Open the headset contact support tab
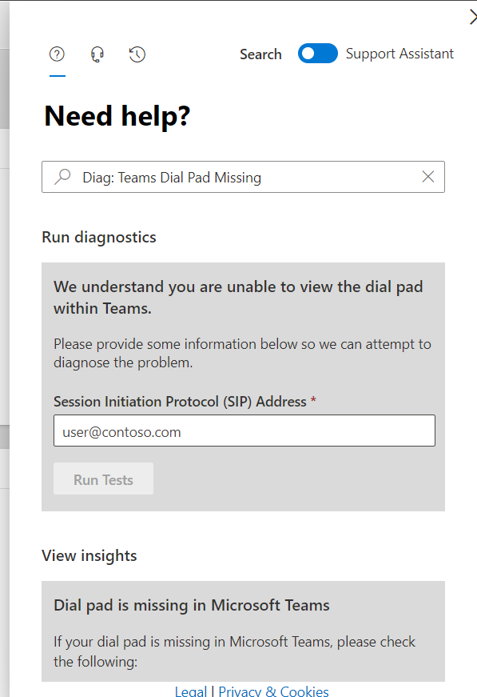The image size is (477, 697). [x=97, y=54]
